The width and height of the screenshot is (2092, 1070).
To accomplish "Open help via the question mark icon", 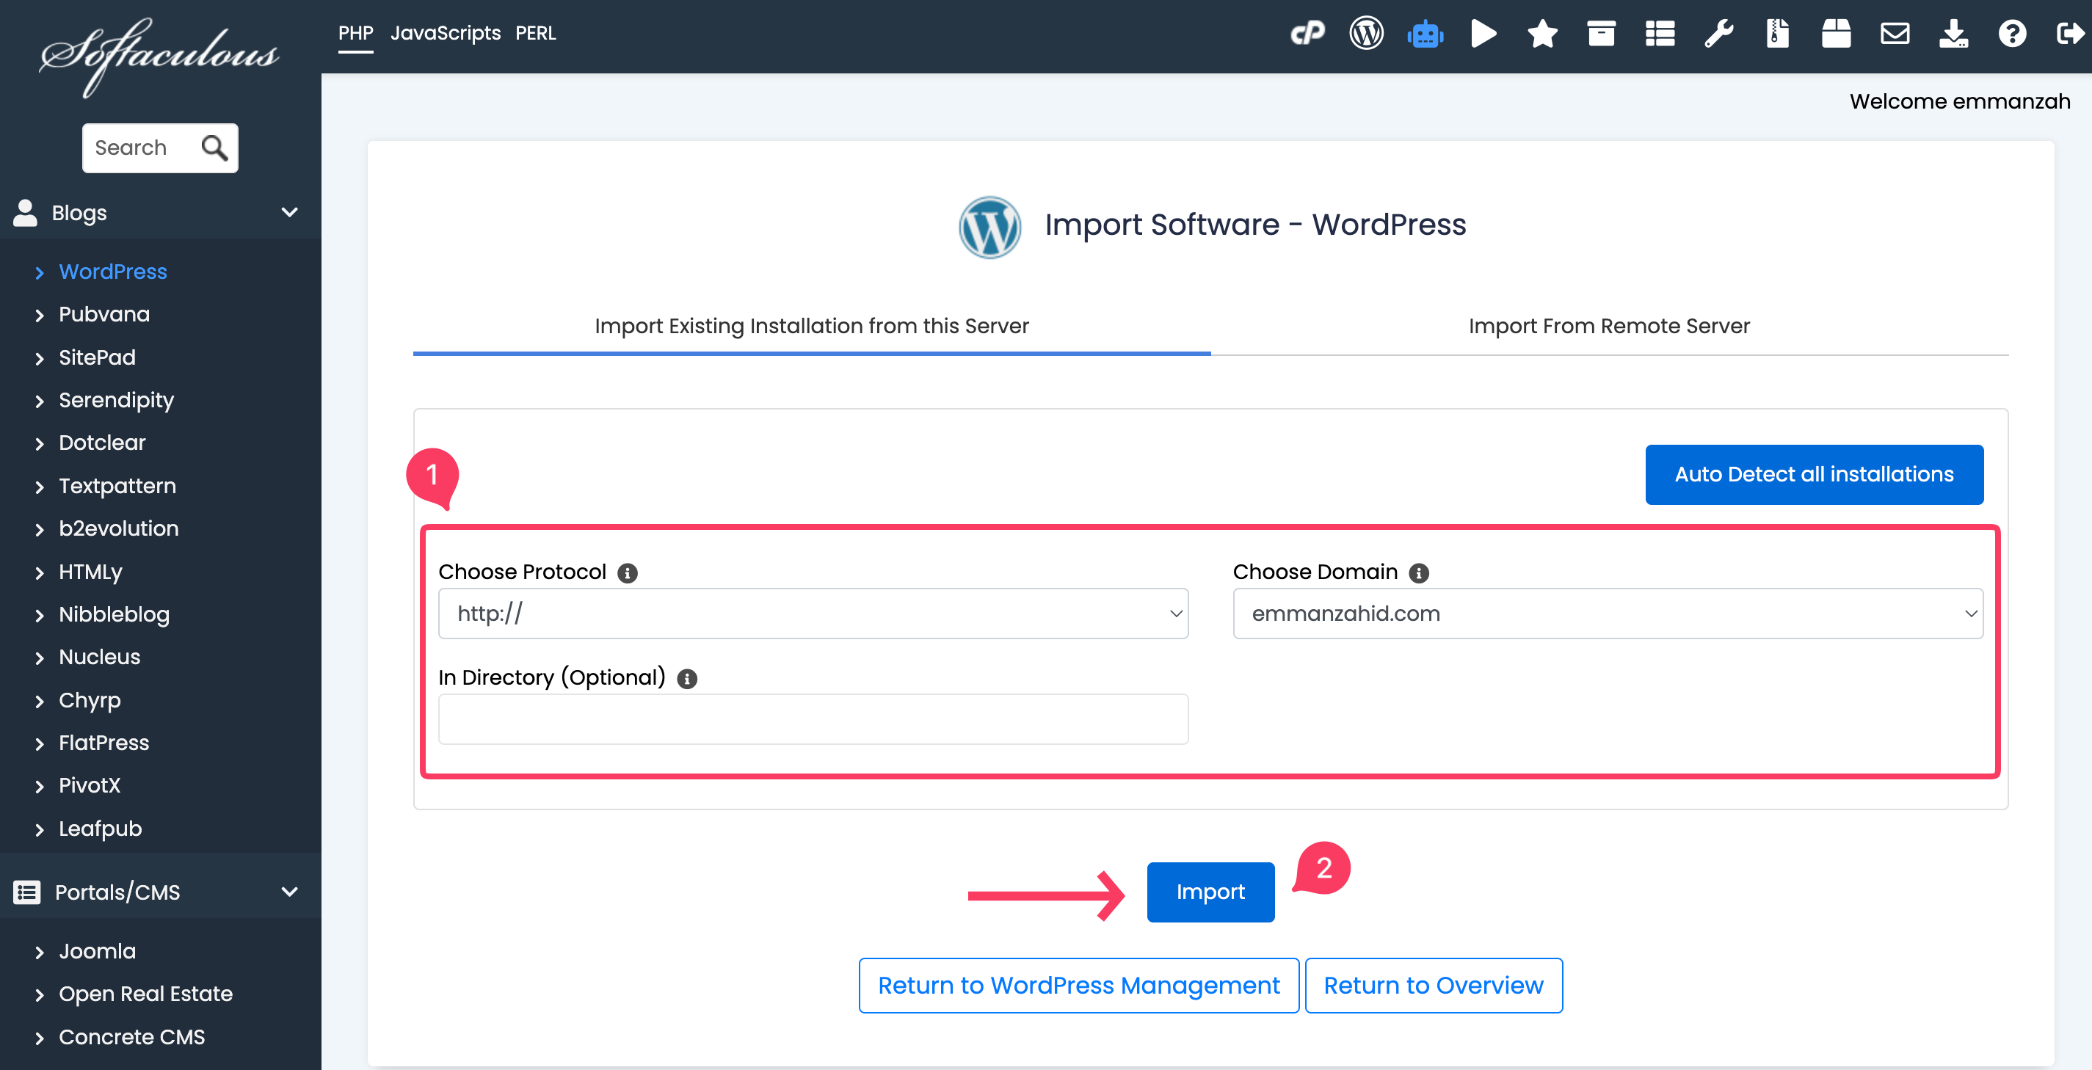I will 2013,33.
